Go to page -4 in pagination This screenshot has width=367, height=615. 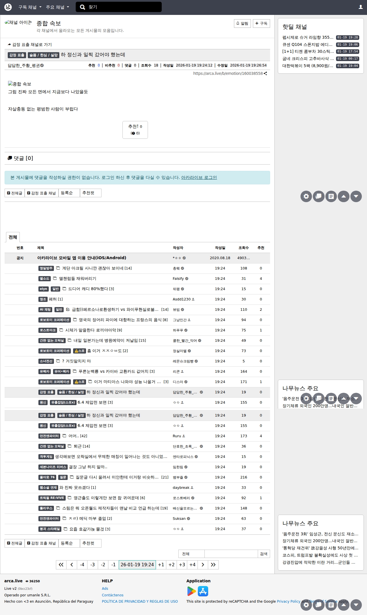[82, 565]
